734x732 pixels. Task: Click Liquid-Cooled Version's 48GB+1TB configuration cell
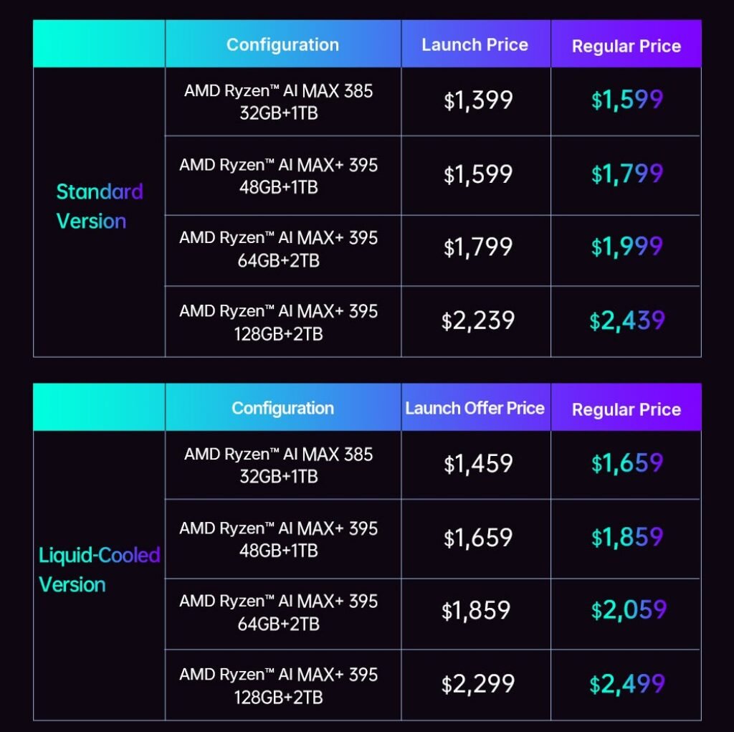coord(279,539)
